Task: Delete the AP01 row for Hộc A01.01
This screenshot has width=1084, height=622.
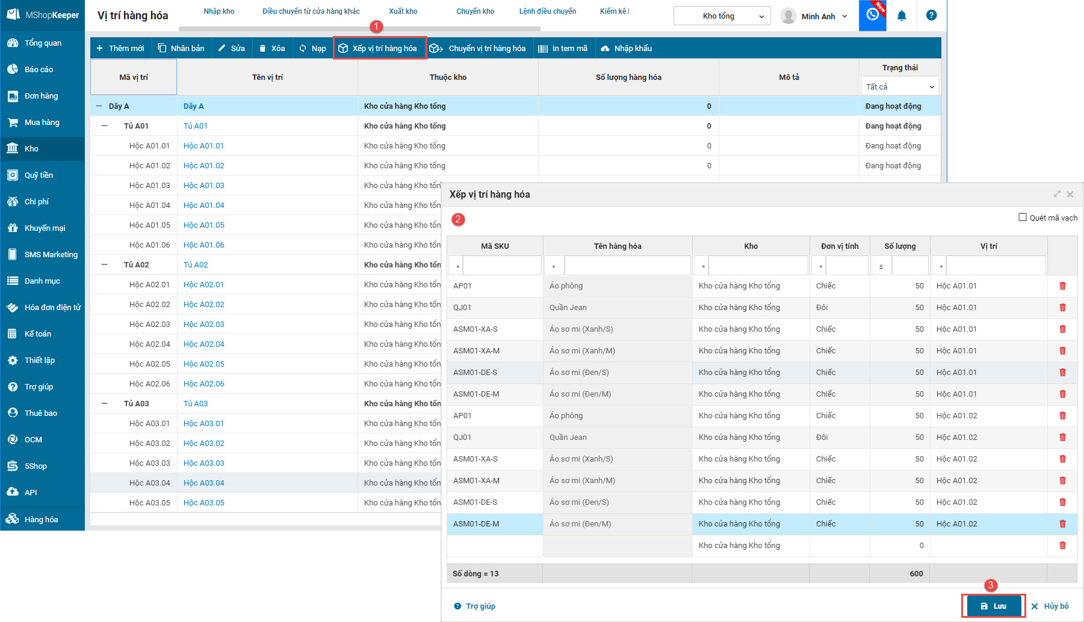Action: click(1062, 286)
